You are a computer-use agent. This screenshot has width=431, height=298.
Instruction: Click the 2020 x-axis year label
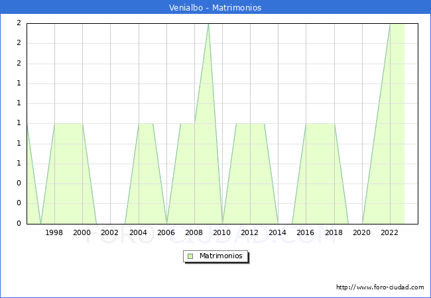[x=361, y=232]
